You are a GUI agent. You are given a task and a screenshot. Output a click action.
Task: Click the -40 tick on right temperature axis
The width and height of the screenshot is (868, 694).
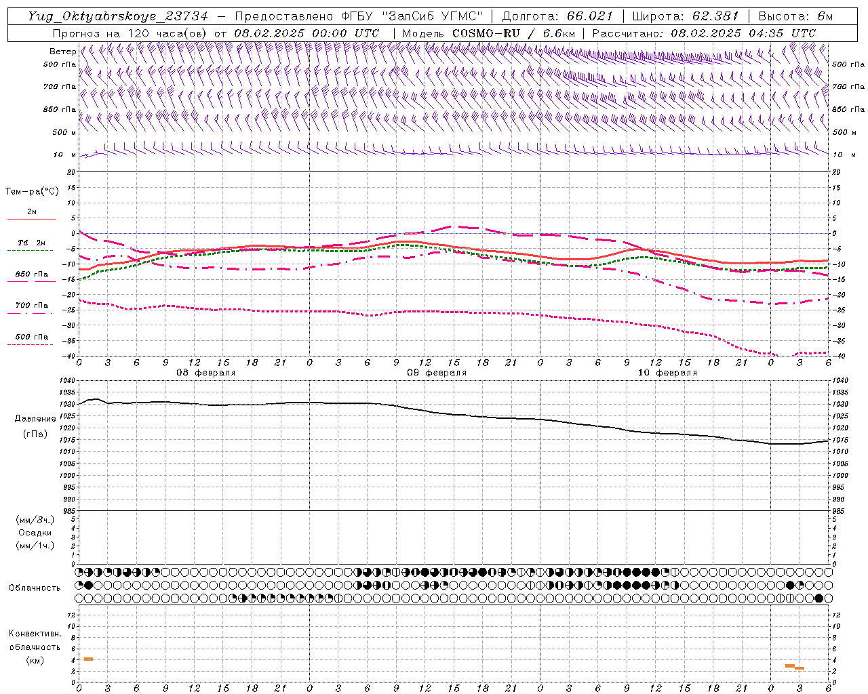838,356
